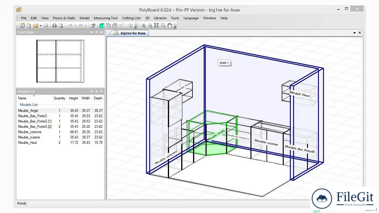Sort by the Quantity column header
379x213 pixels.
59,98
